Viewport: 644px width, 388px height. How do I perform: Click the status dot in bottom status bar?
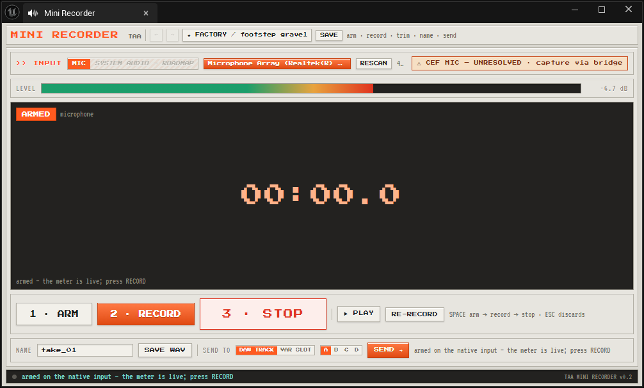[x=14, y=376]
